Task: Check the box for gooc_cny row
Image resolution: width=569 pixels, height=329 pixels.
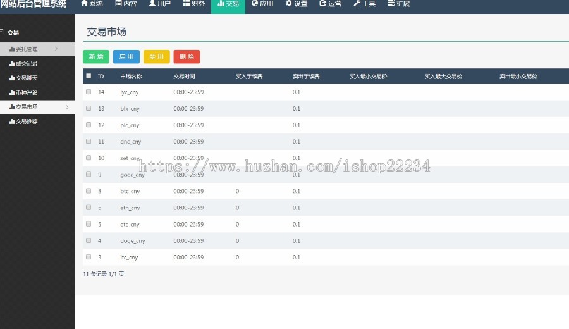Action: coord(89,174)
